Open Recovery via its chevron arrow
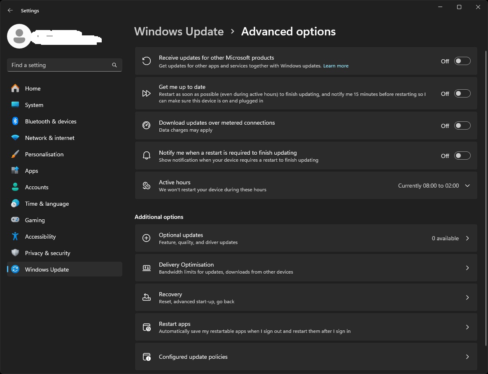Viewport: 488px width, 374px height. click(x=467, y=297)
